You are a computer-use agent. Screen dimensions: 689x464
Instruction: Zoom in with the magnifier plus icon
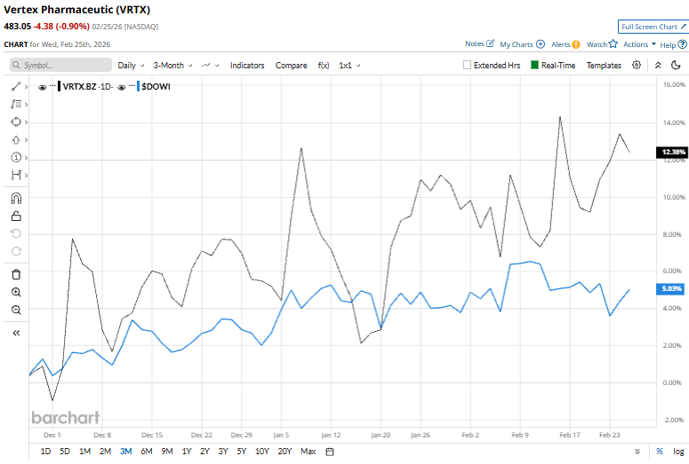[x=16, y=292]
